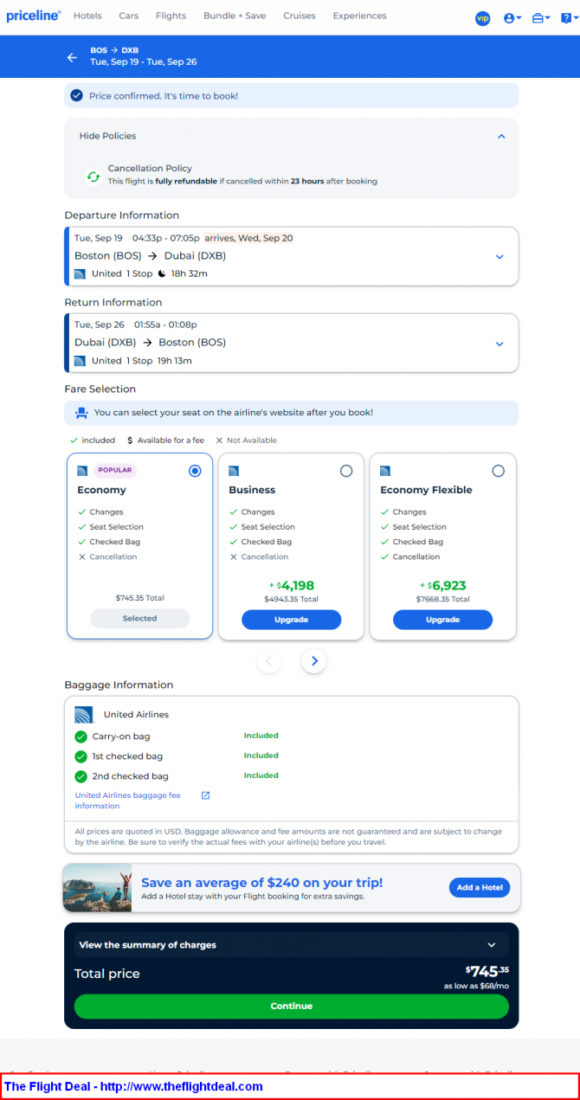Image resolution: width=580 pixels, height=1100 pixels.
Task: Upgrade to the Business fare
Action: 291,620
